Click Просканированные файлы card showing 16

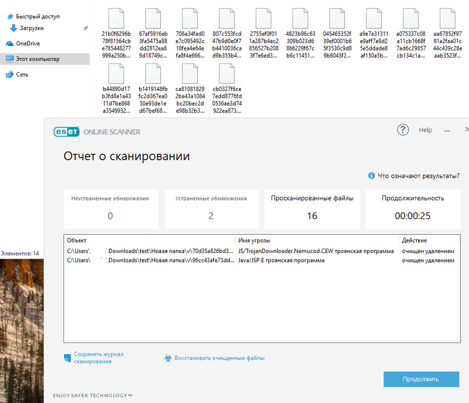(x=312, y=209)
